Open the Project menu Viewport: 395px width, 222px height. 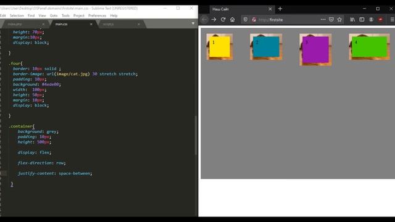(79, 15)
